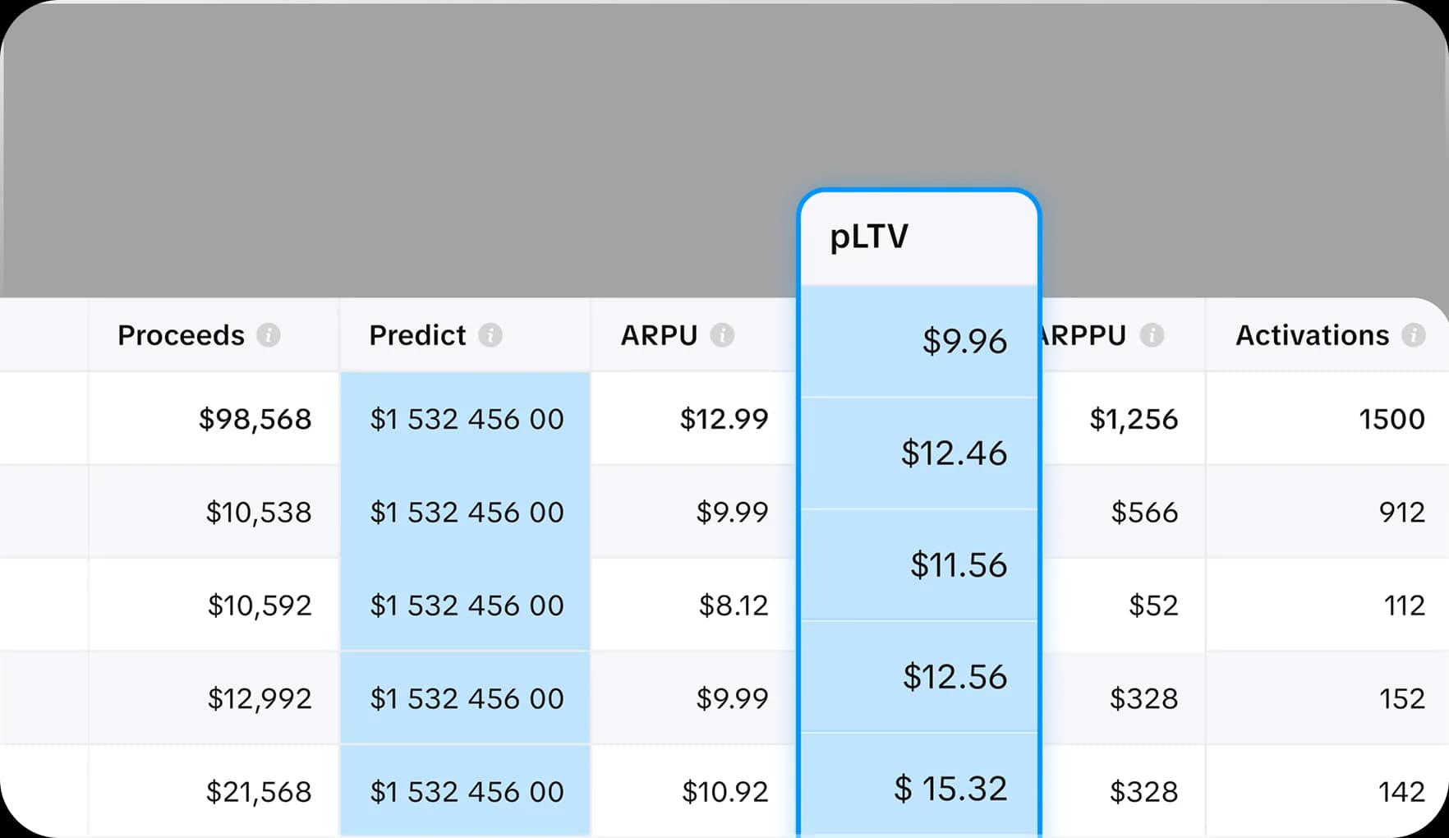This screenshot has height=838, width=1449.
Task: Click the ARPPU value $1,256
Action: [x=1134, y=419]
